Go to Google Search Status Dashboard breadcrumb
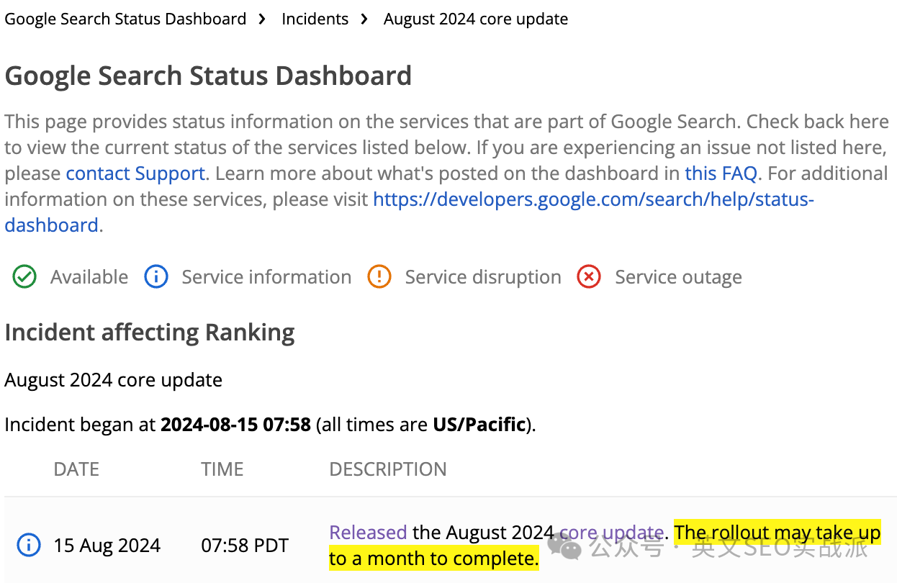Screen dimensions: 897x583 coord(125,19)
